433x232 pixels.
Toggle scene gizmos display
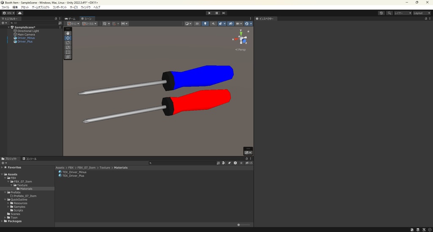point(247,24)
